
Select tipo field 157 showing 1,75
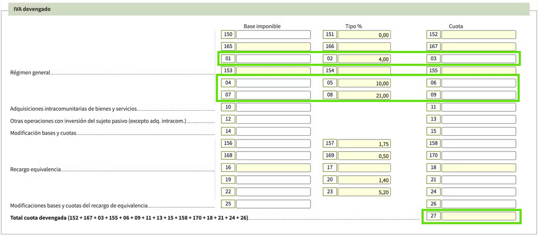(x=365, y=143)
